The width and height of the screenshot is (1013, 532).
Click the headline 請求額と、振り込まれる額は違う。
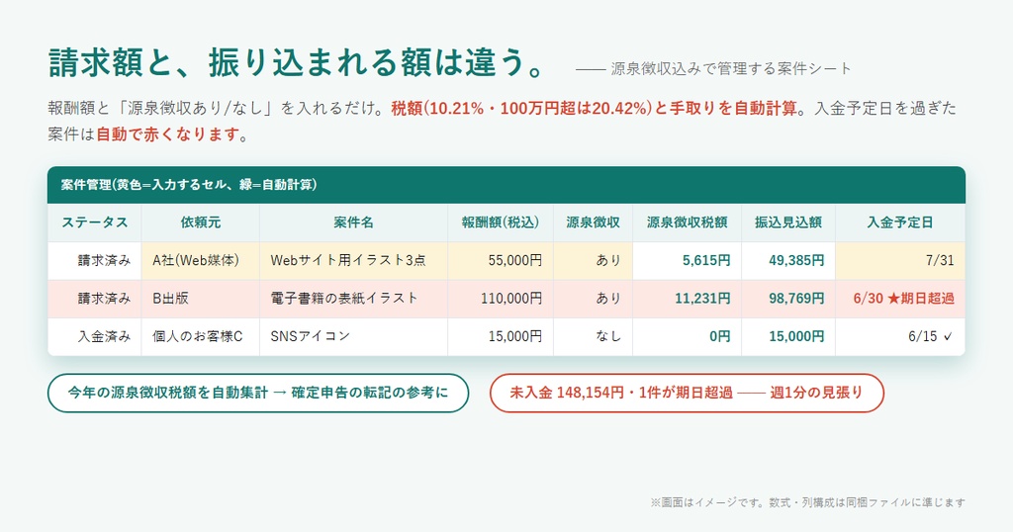[x=299, y=62]
